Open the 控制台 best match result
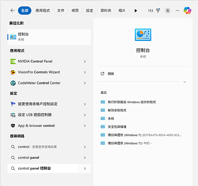 click(49, 37)
